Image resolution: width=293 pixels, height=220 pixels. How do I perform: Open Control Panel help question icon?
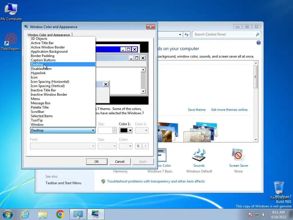pos(258,43)
